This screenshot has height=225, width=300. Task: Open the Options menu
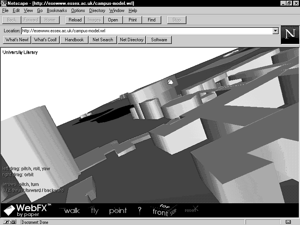(x=78, y=10)
